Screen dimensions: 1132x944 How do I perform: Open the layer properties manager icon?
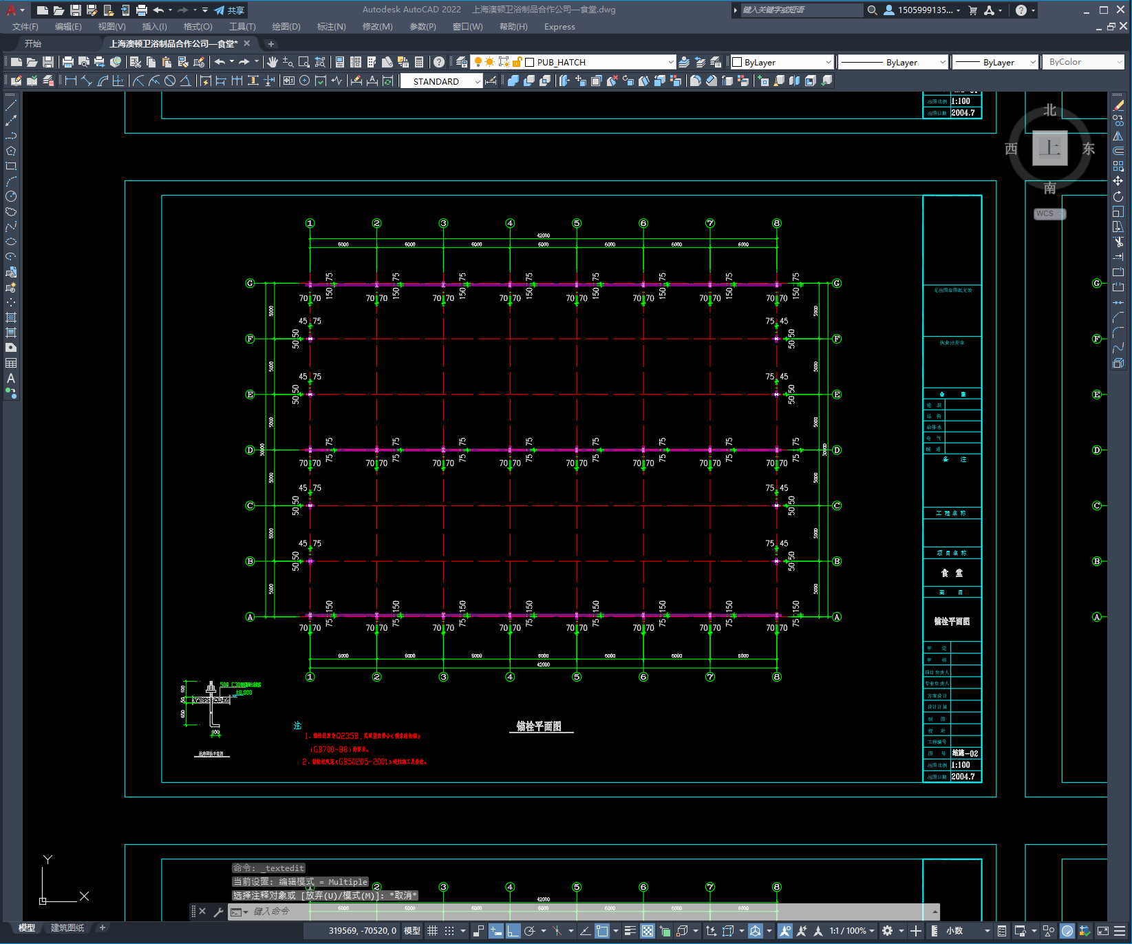coord(461,62)
